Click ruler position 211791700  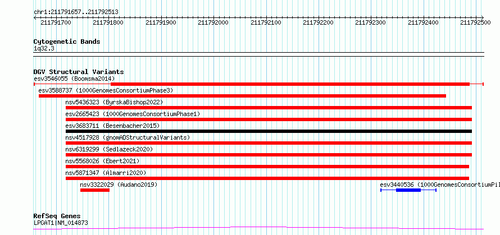[x=56, y=22]
